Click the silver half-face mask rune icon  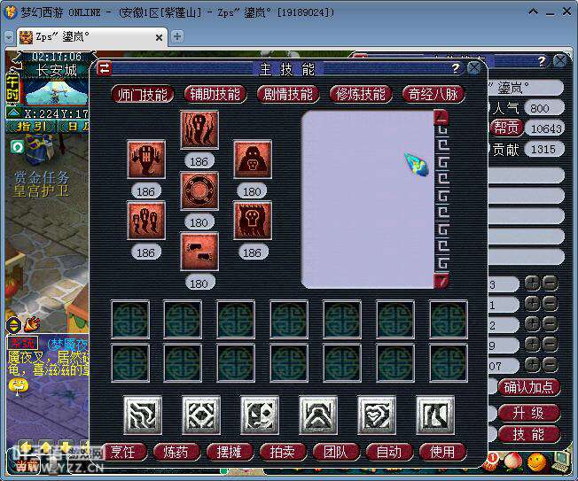tap(259, 415)
